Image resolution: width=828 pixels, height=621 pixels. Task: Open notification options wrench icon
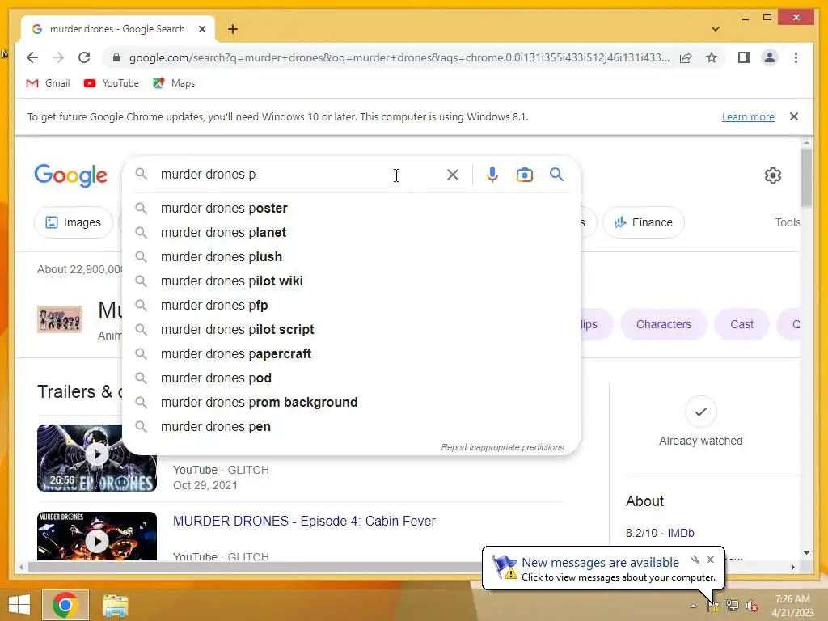pyautogui.click(x=695, y=560)
